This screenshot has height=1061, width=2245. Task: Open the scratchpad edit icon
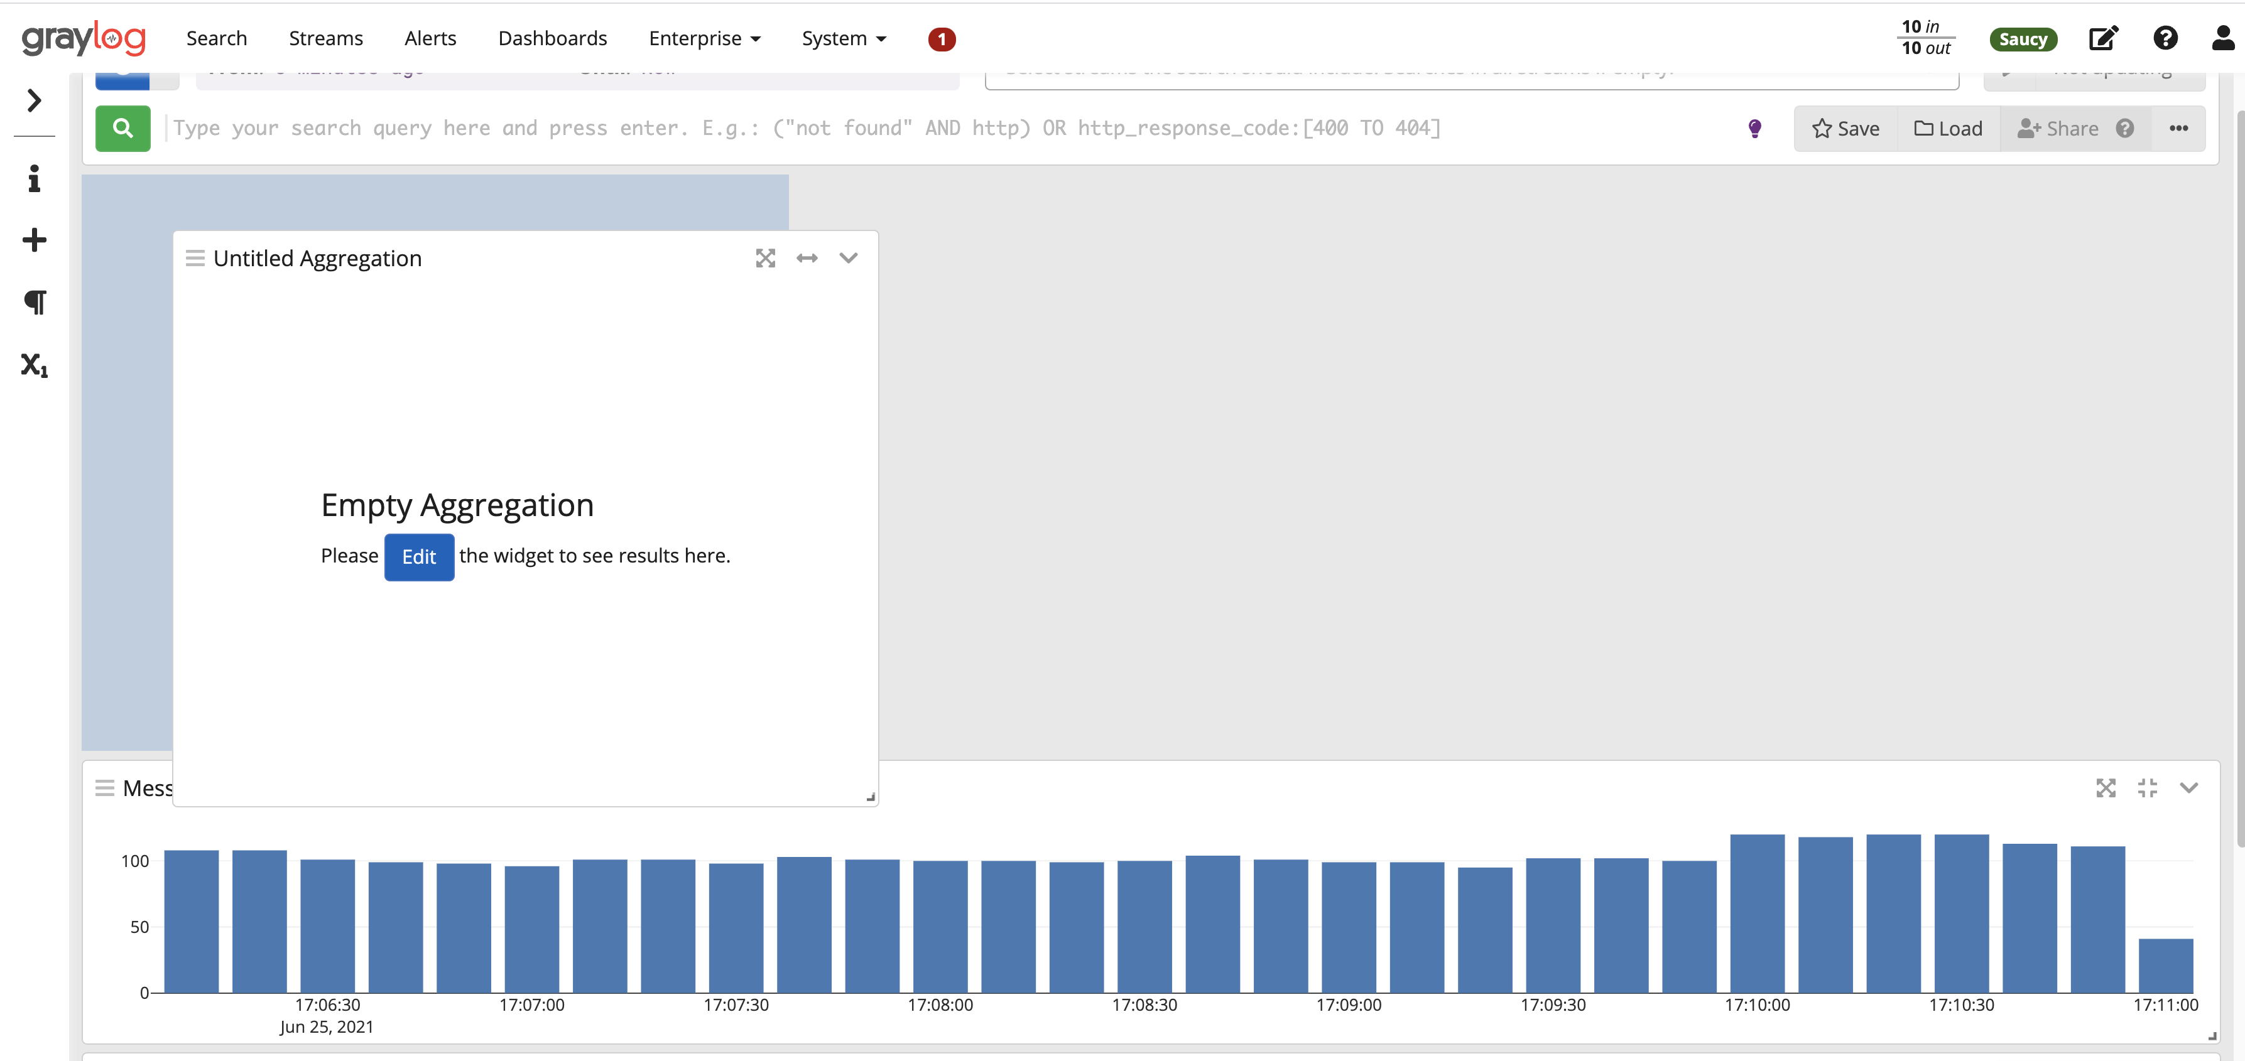tap(2103, 38)
